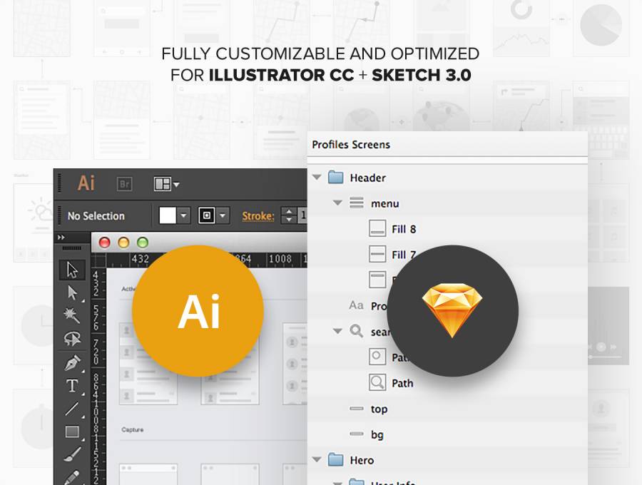Pick the Magic Wand tool
The height and width of the screenshot is (485, 642).
[72, 315]
